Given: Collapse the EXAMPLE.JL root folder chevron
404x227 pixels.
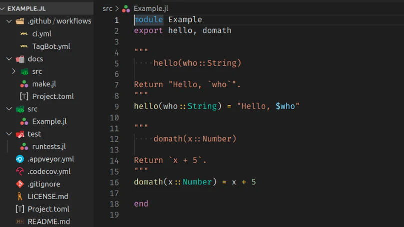Looking at the screenshot, I should [x=2, y=9].
